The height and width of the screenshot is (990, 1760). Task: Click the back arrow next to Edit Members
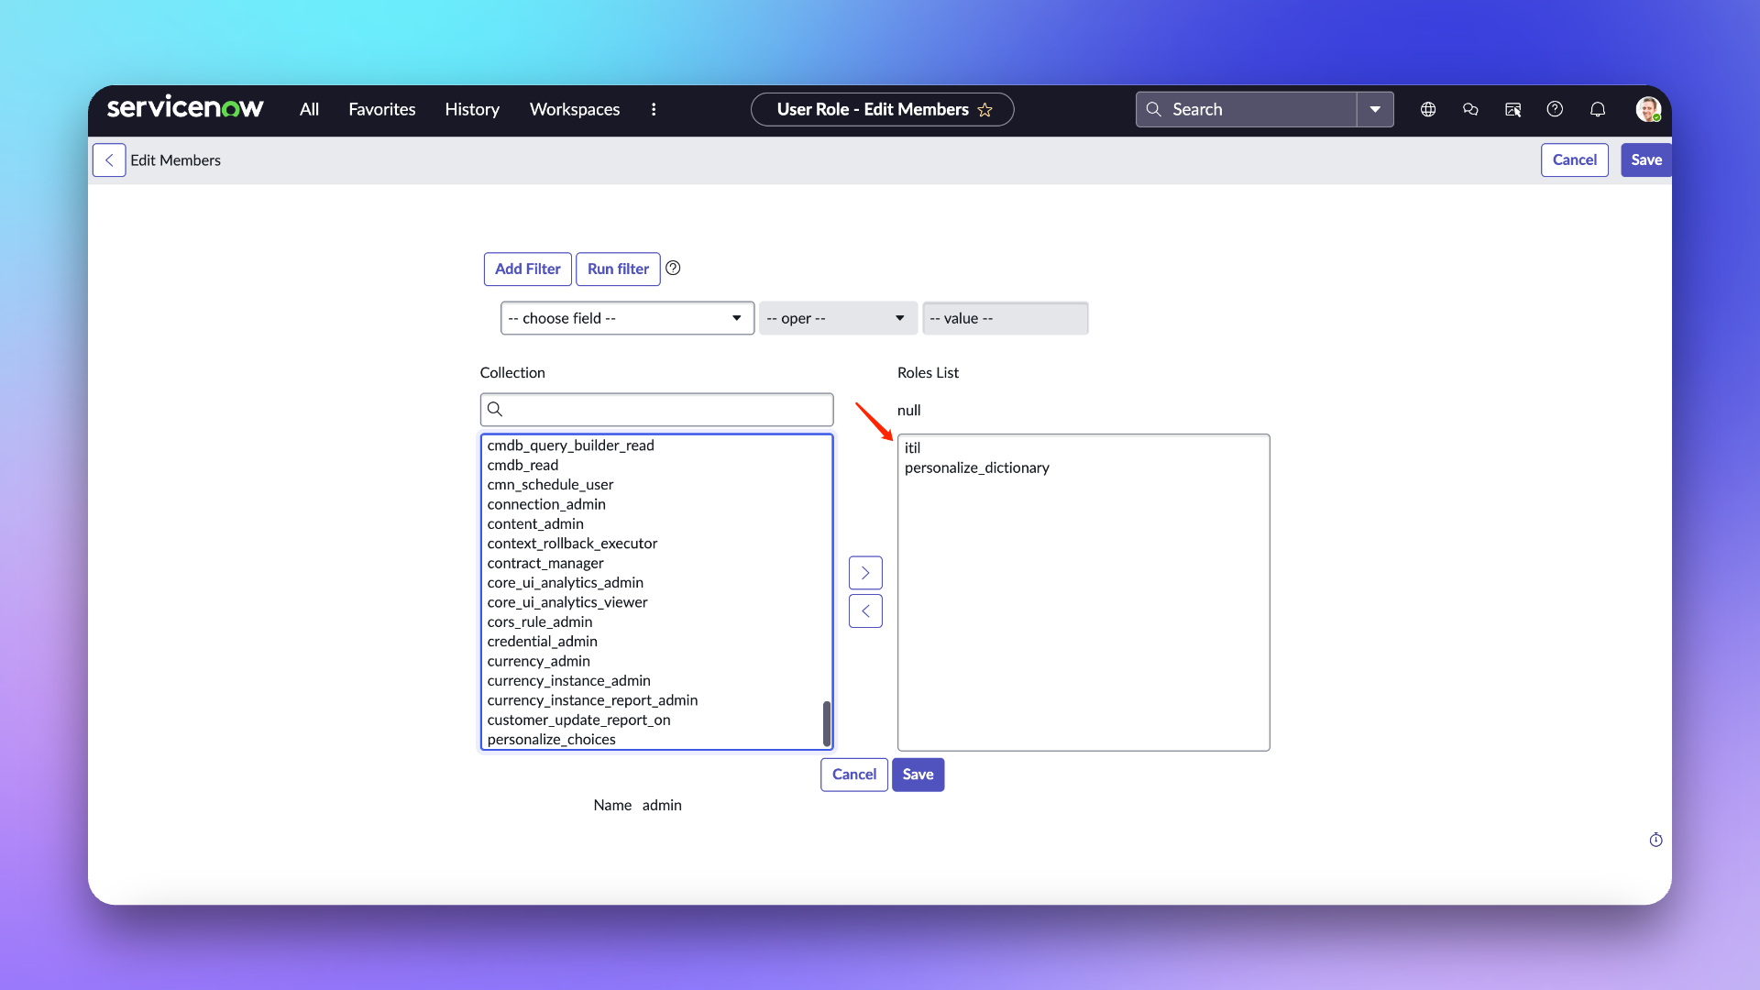(109, 160)
